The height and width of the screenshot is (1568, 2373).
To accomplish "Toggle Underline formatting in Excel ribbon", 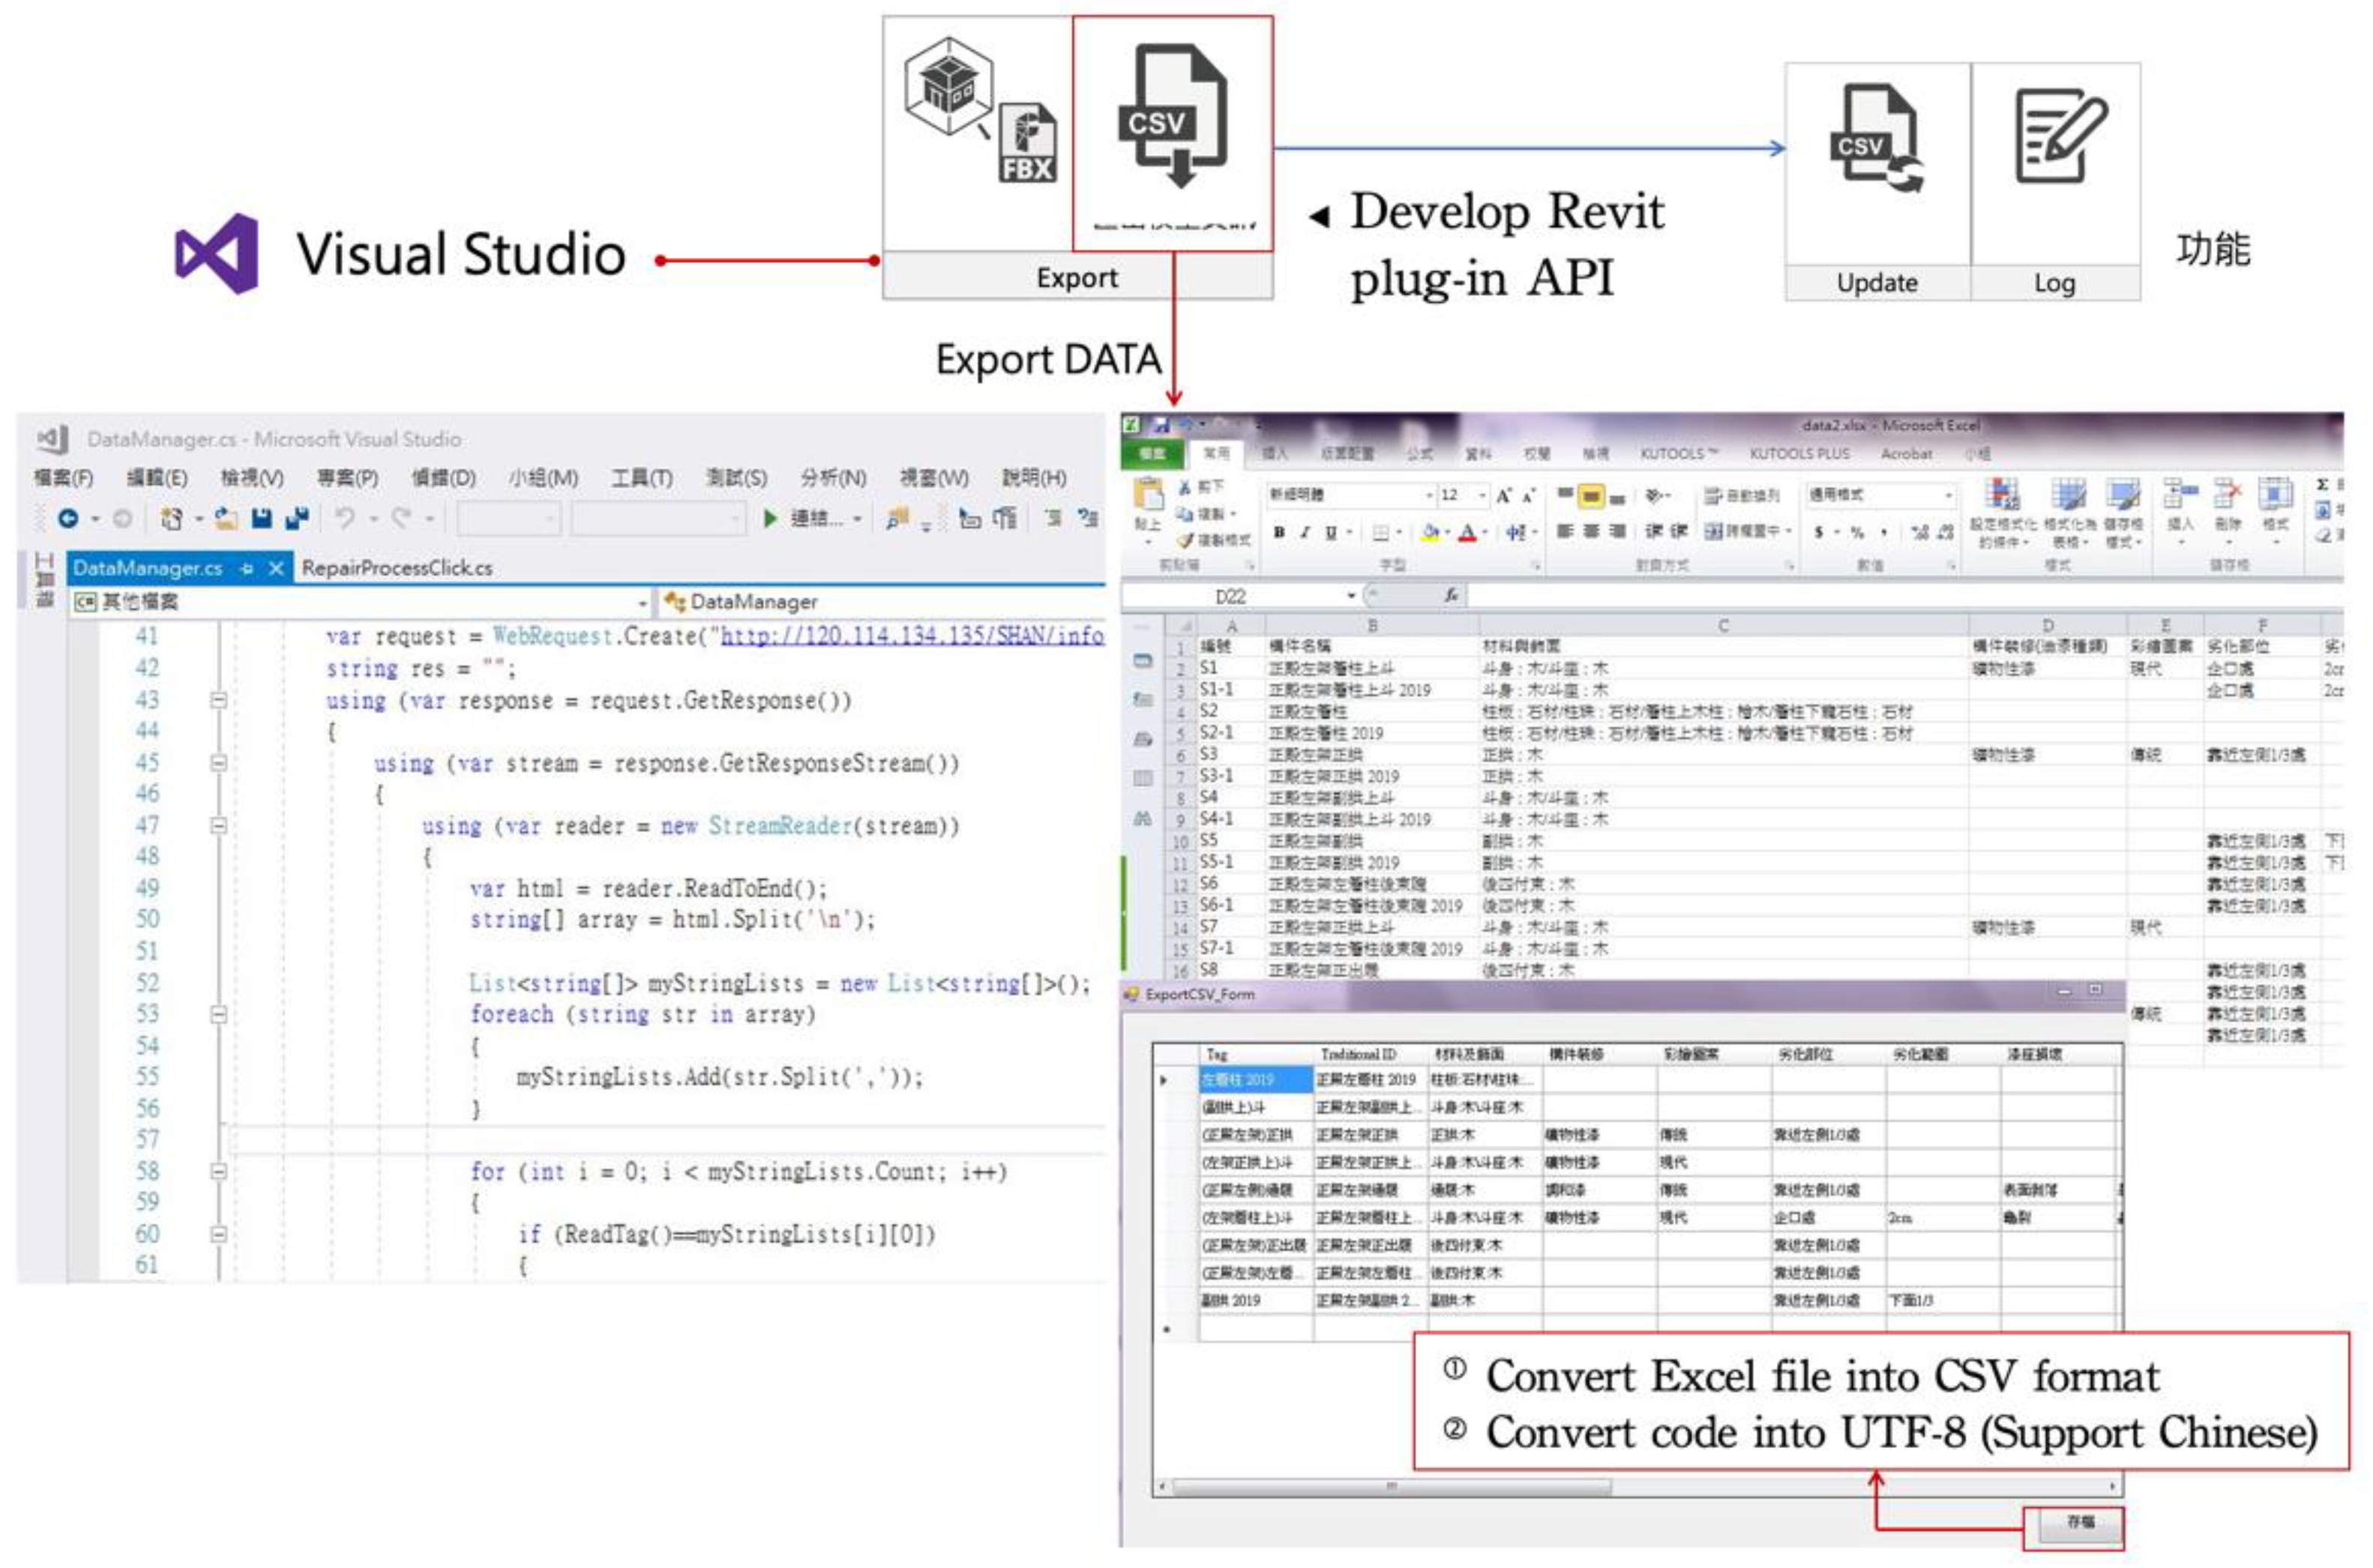I will [x=1331, y=533].
